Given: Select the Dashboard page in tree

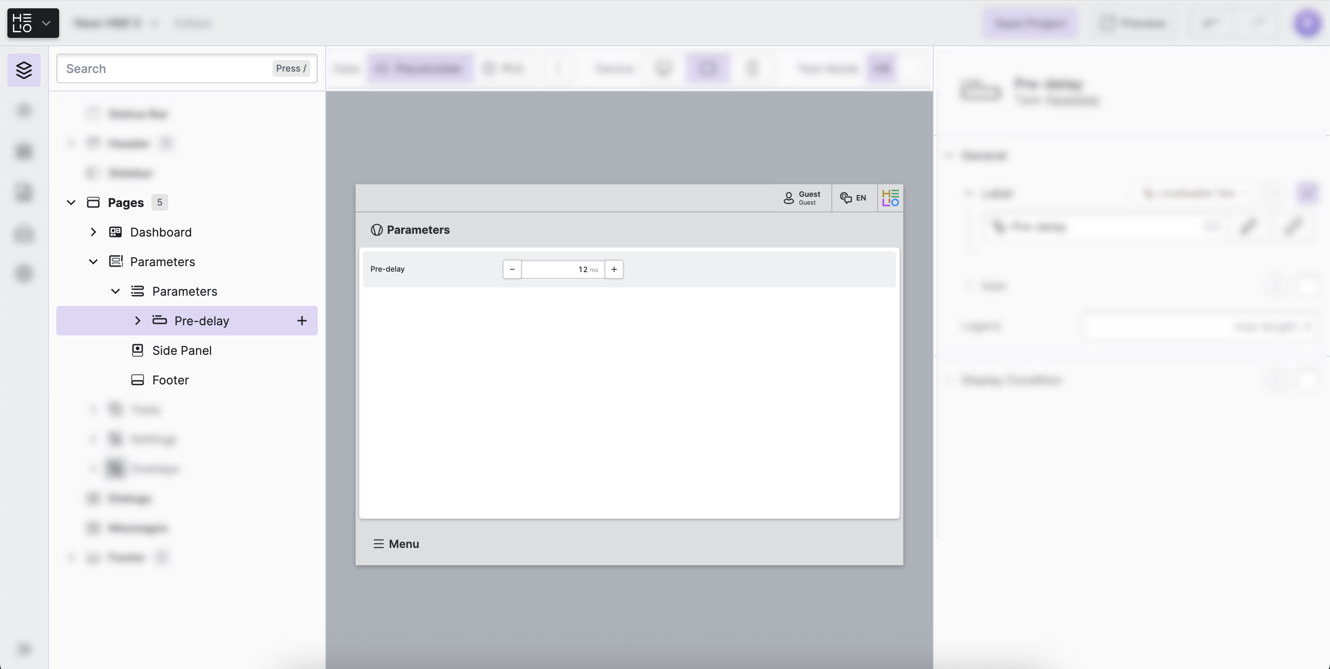Looking at the screenshot, I should click(161, 232).
